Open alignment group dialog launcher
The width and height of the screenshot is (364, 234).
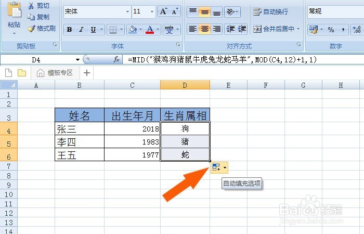[299, 45]
